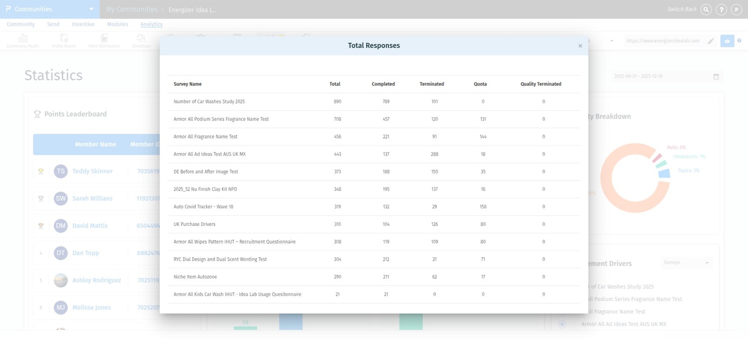Select UK Purchase Drivers survey row

(x=374, y=224)
